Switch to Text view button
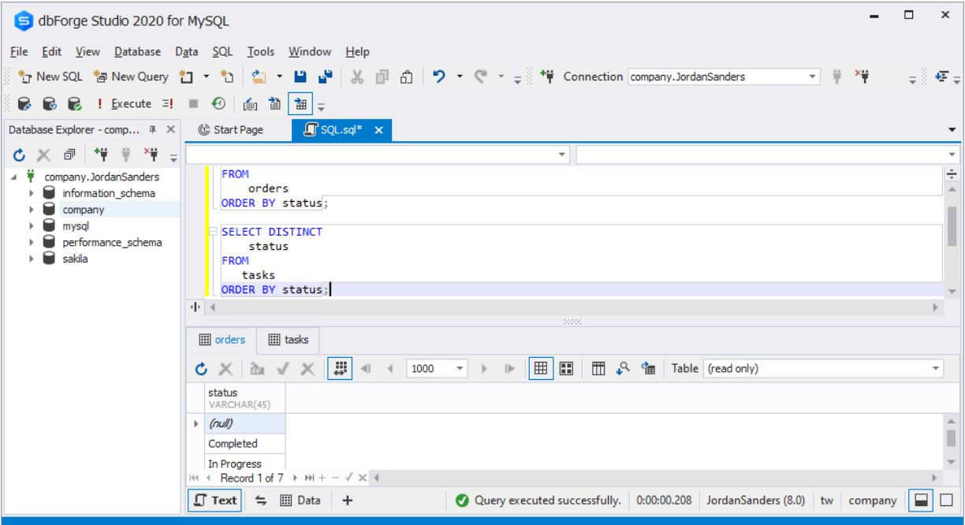The image size is (965, 525). tap(215, 500)
